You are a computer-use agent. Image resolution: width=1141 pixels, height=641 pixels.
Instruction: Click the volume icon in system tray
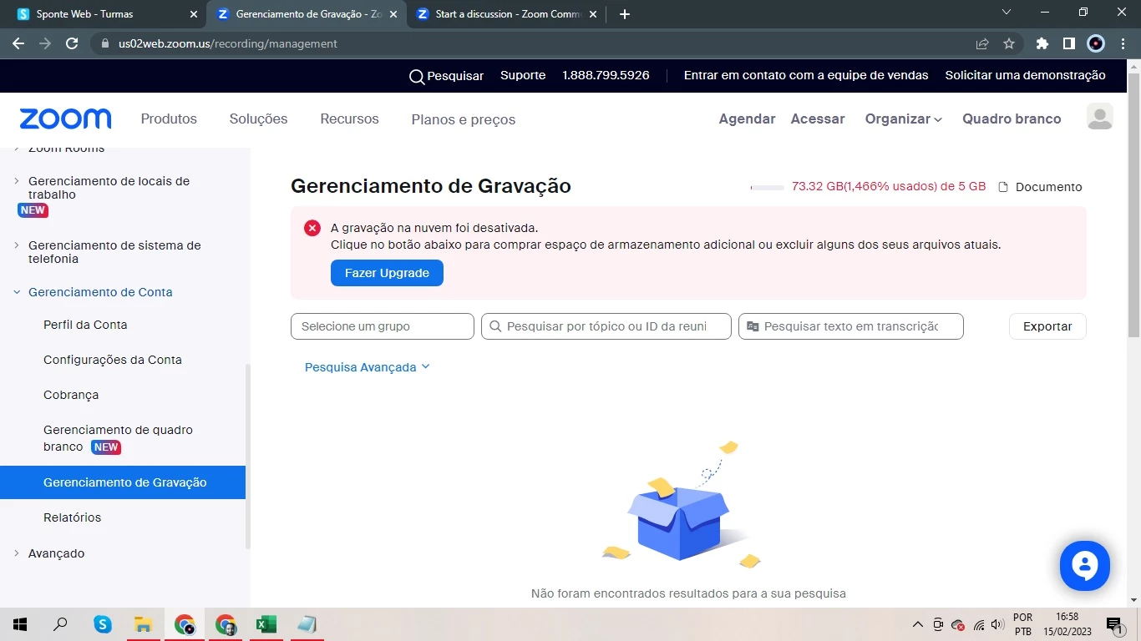click(997, 624)
